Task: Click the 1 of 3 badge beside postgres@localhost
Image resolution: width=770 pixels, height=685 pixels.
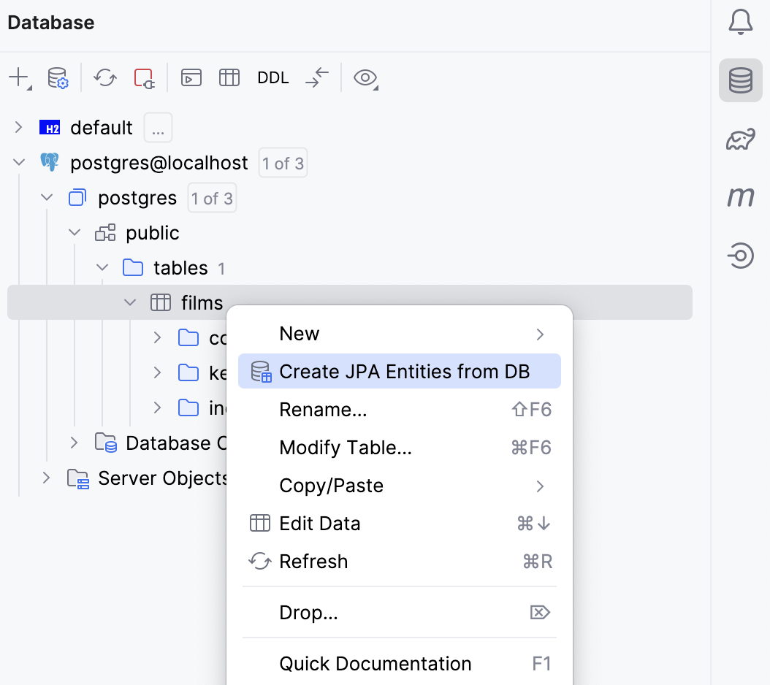Action: click(x=283, y=163)
